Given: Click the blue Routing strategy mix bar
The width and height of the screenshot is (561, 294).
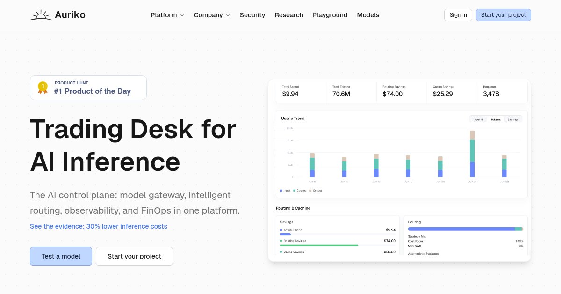Looking at the screenshot, I should click(461, 229).
